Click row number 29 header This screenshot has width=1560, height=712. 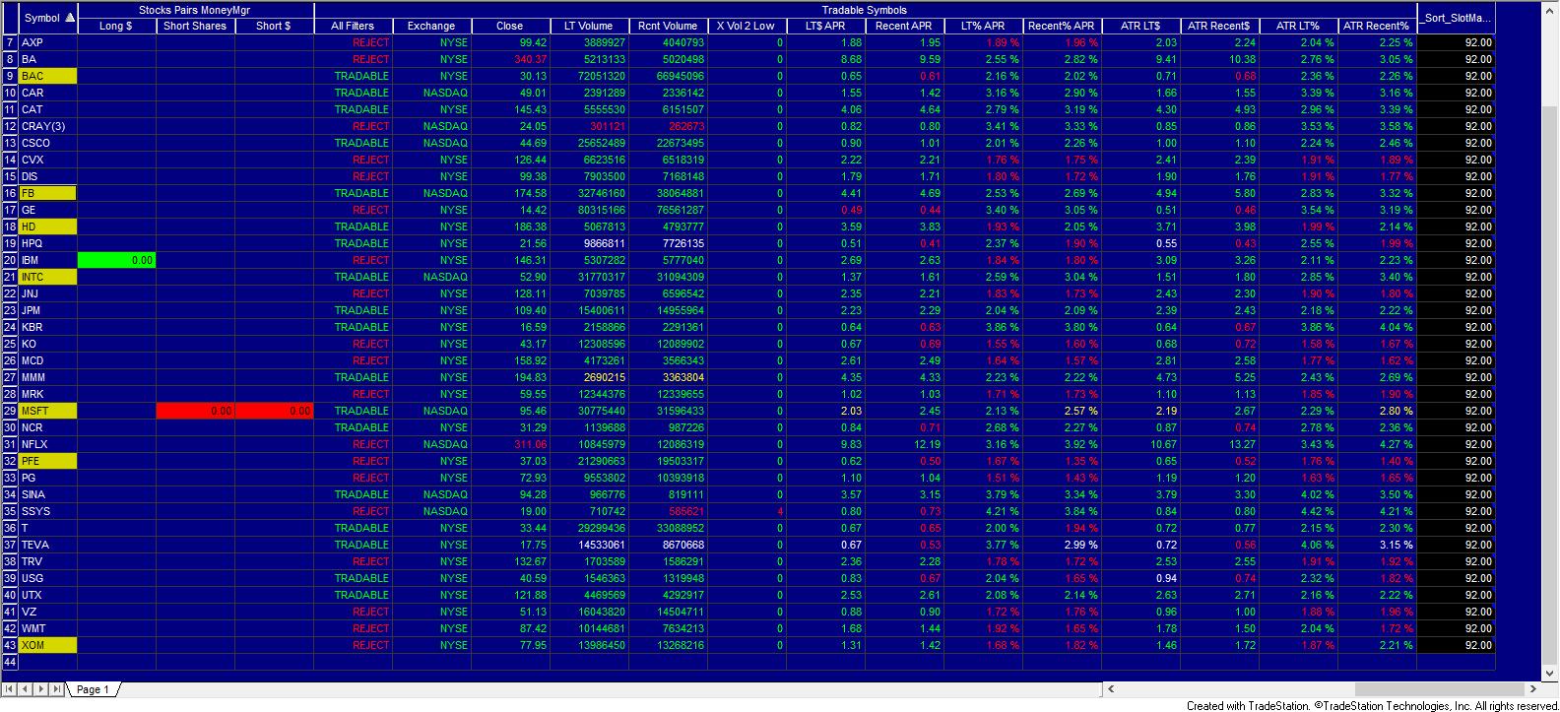pos(10,411)
